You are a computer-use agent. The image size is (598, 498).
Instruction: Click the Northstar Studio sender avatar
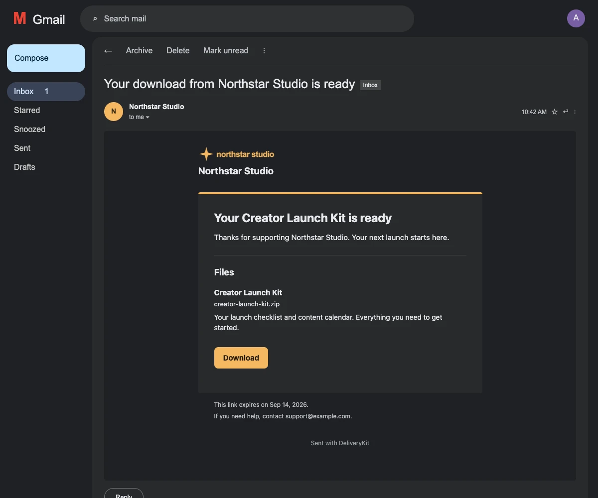[114, 112]
